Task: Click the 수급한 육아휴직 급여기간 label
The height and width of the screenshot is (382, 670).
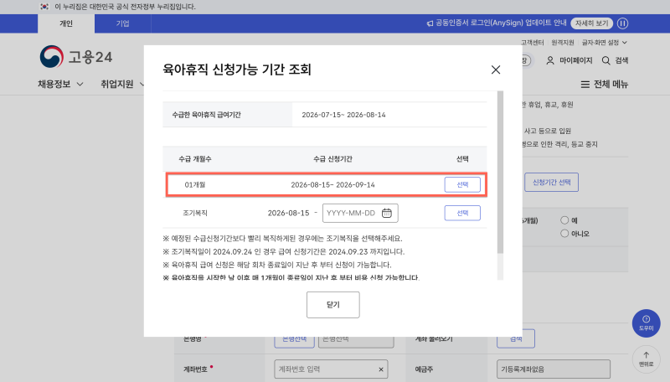Action: point(206,115)
